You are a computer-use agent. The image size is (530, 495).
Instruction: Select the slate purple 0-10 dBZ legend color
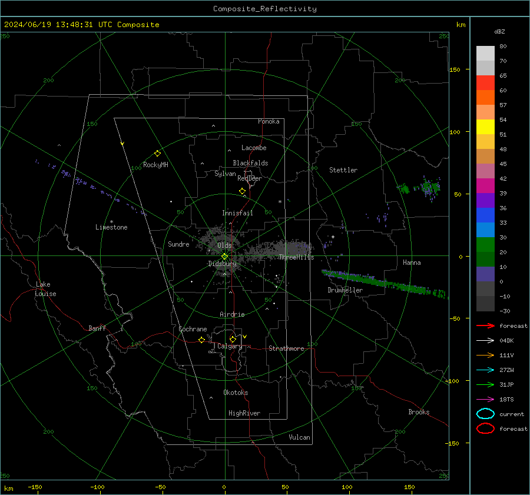pyautogui.click(x=485, y=274)
